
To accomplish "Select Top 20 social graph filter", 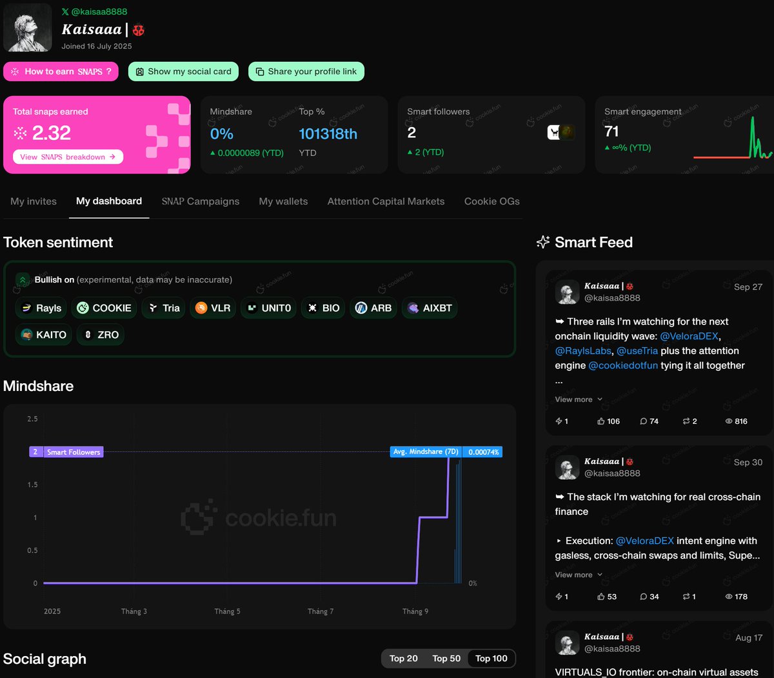I will pyautogui.click(x=404, y=659).
